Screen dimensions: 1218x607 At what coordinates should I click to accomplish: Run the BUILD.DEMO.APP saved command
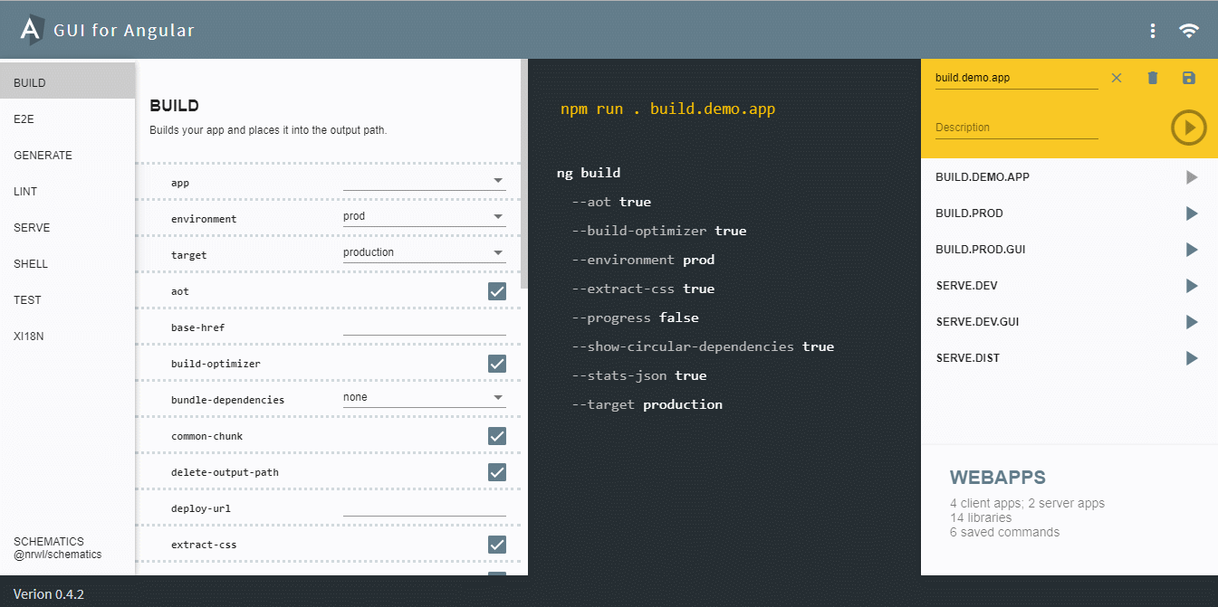point(1192,177)
